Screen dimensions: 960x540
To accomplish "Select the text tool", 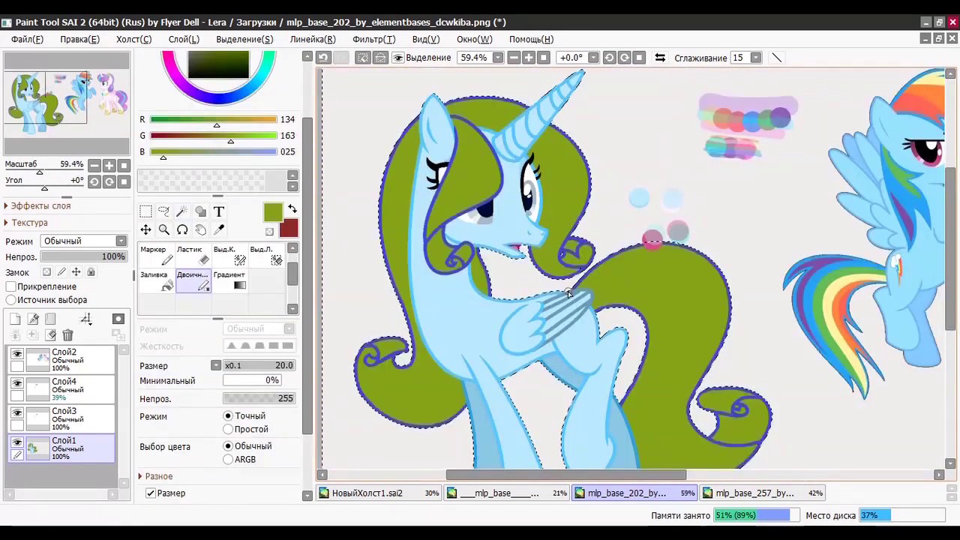I will pyautogui.click(x=218, y=211).
